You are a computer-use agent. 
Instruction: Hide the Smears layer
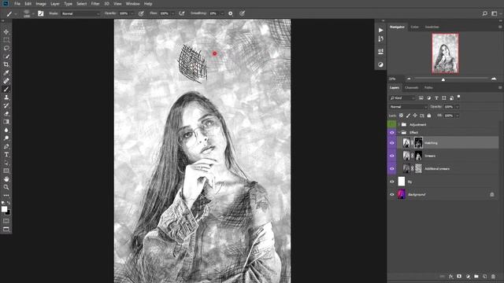(x=392, y=156)
